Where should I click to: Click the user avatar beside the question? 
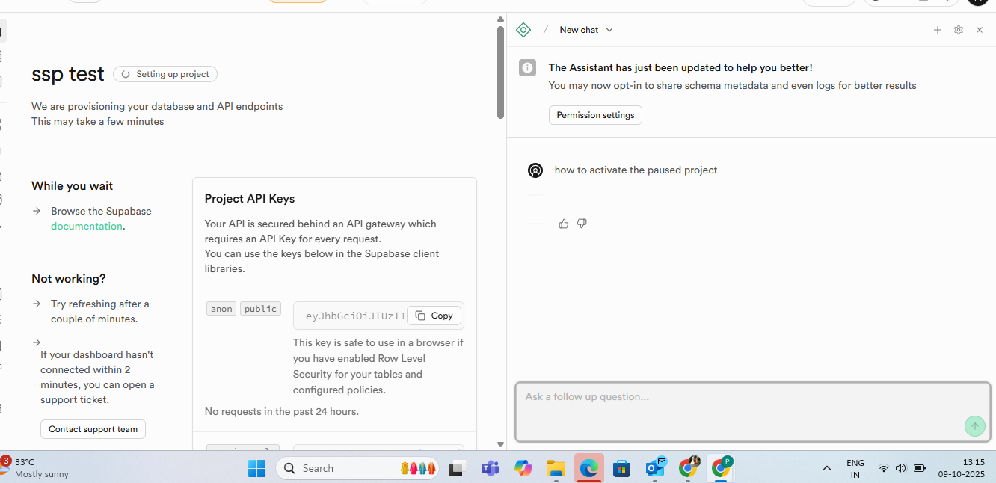(x=535, y=170)
